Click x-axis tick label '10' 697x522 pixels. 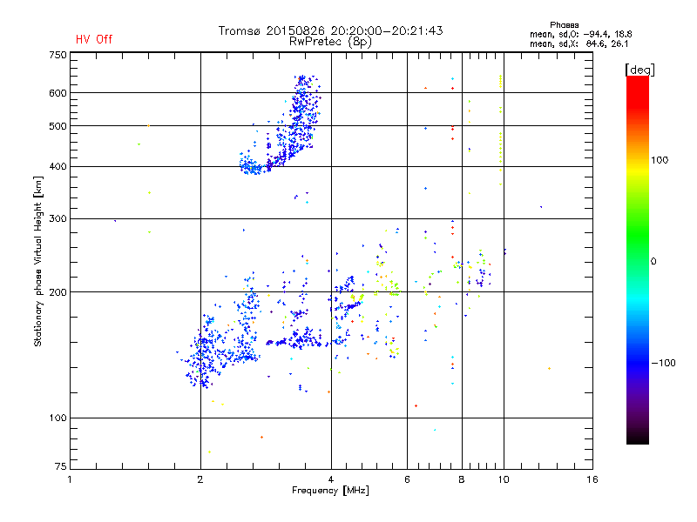click(x=504, y=479)
